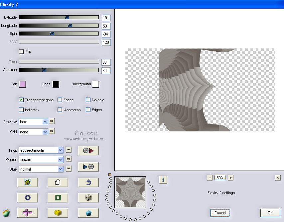Open the Glue mode dropdown
Image resolution: width=284 pixels, height=222 pixels.
[x=41, y=169]
